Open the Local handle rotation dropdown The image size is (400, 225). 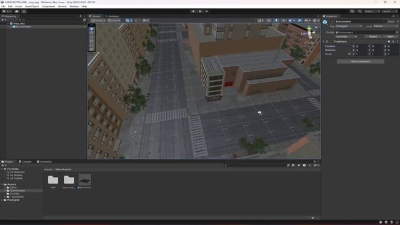click(x=114, y=21)
